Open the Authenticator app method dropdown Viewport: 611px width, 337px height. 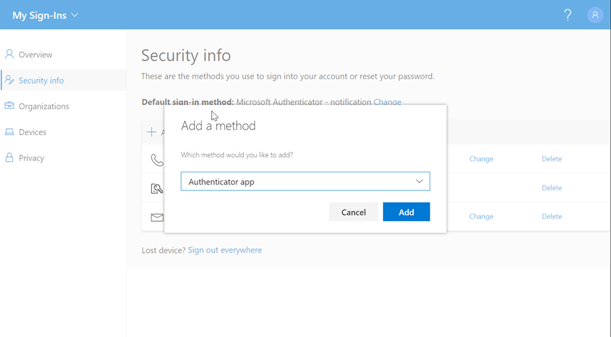coord(305,182)
